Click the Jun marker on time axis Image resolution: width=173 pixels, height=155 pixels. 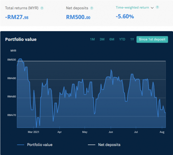pyautogui.click(x=111, y=132)
